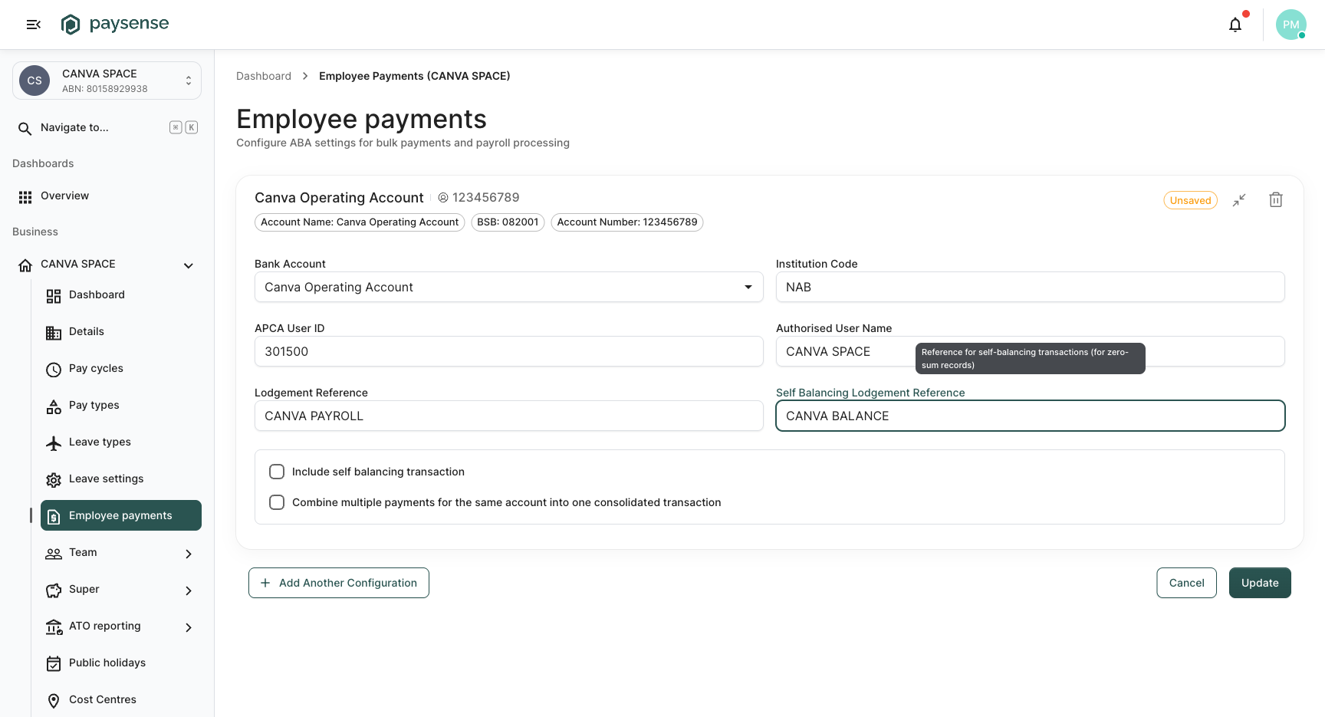Viewport: 1325px width, 717px height.
Task: Click the account icon beside 123456789
Action: point(443,198)
